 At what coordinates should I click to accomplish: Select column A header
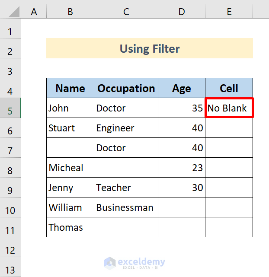click(34, 12)
